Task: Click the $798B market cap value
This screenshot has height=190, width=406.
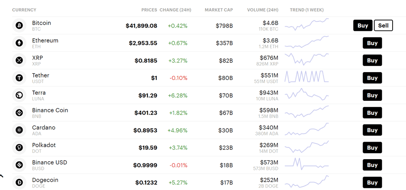Action: (x=224, y=25)
